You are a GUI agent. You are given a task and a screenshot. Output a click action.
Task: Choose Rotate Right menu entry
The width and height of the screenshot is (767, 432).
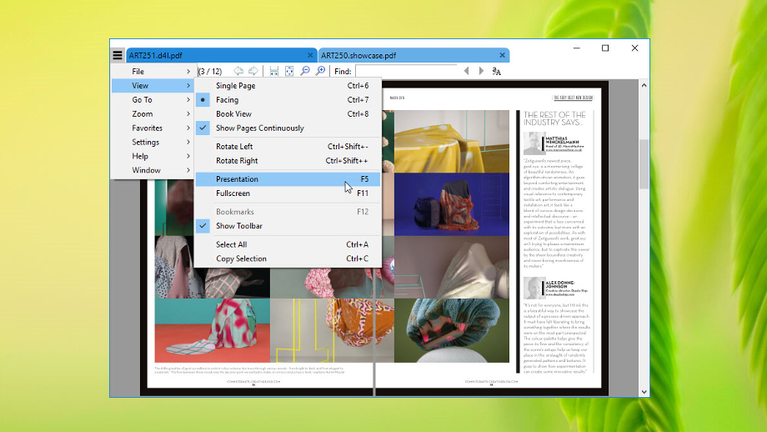288,161
